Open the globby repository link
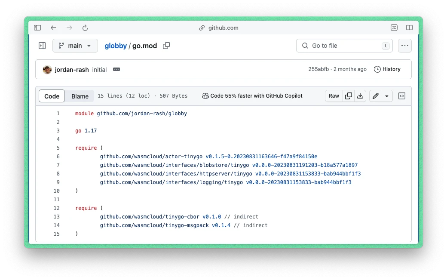The image size is (447, 280). point(116,46)
